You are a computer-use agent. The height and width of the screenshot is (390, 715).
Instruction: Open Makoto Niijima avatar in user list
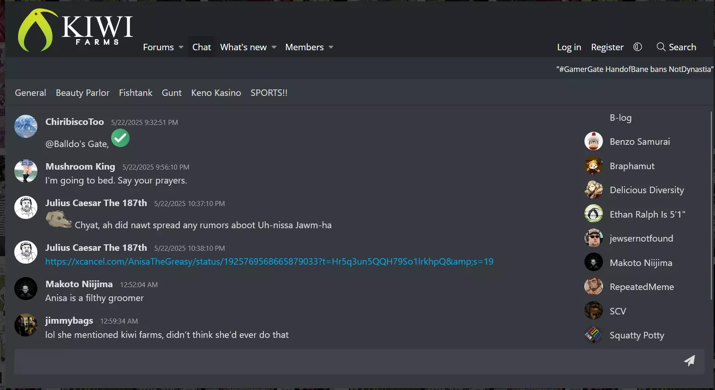(594, 262)
